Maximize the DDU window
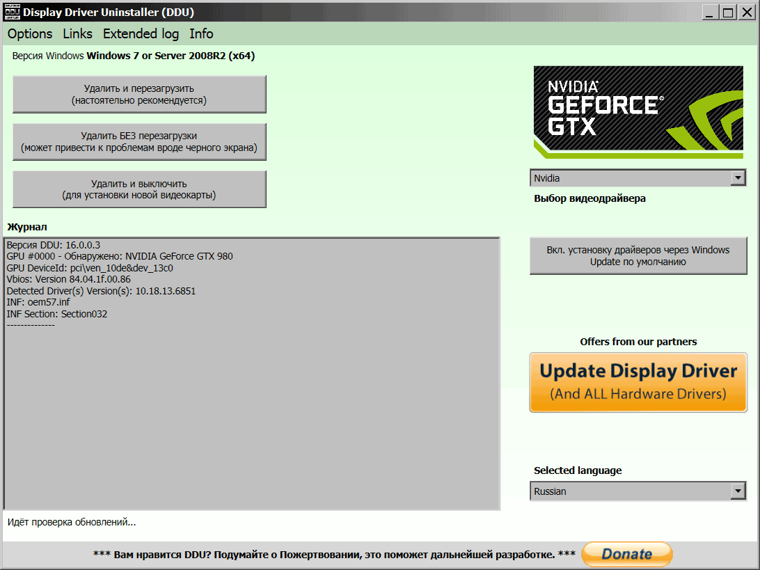The image size is (760, 570). click(x=727, y=12)
